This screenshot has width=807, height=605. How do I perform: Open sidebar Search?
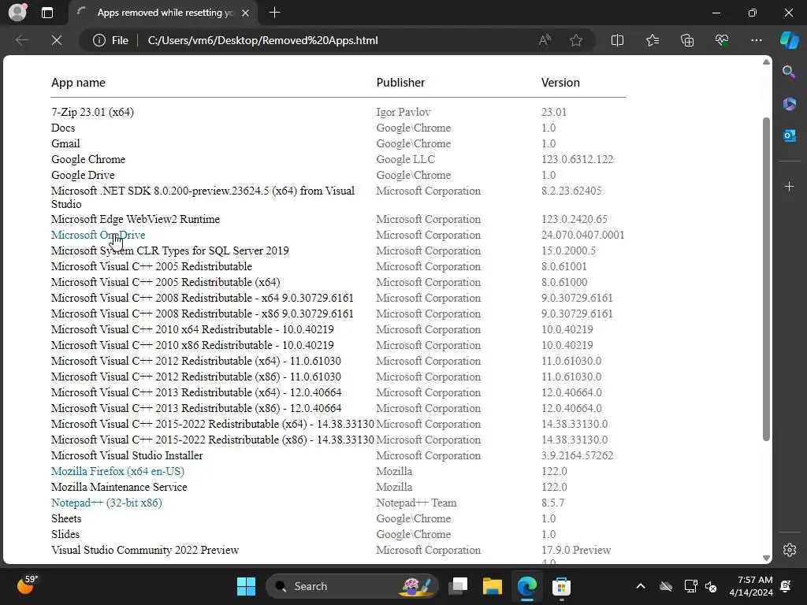coord(789,72)
